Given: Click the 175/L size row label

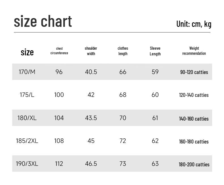Looking at the screenshot, I should 27,95.
